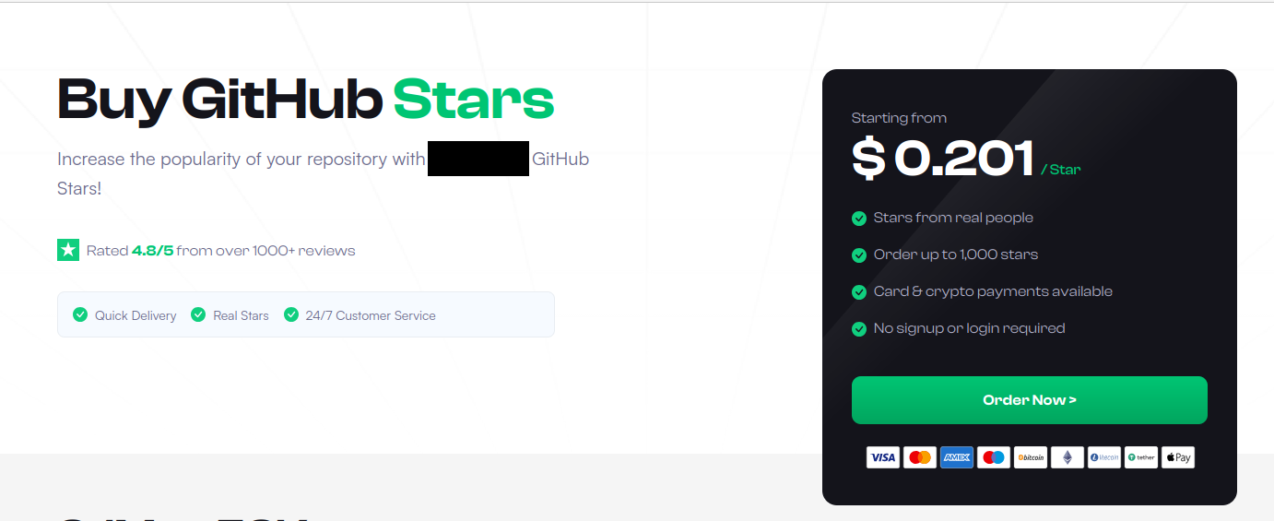
Task: Click the Quick Delivery checkmark
Action: coord(80,314)
